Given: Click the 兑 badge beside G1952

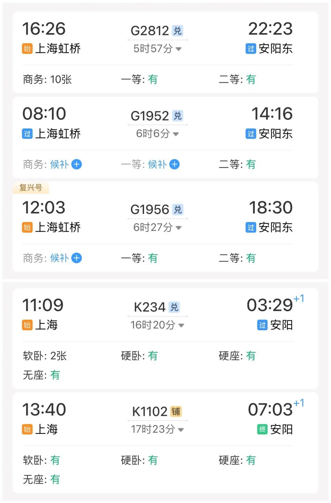Looking at the screenshot, I should (x=177, y=116).
